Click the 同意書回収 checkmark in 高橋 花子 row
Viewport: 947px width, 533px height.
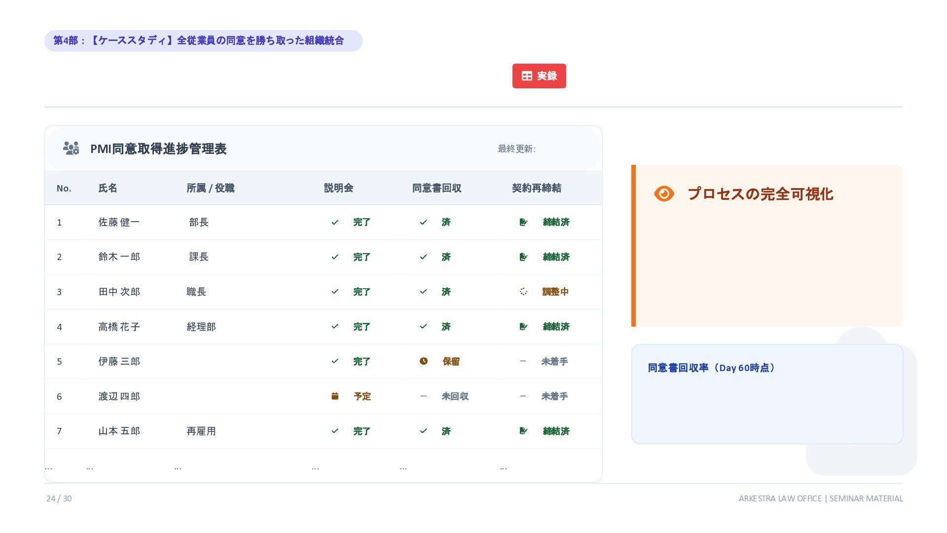pos(423,326)
